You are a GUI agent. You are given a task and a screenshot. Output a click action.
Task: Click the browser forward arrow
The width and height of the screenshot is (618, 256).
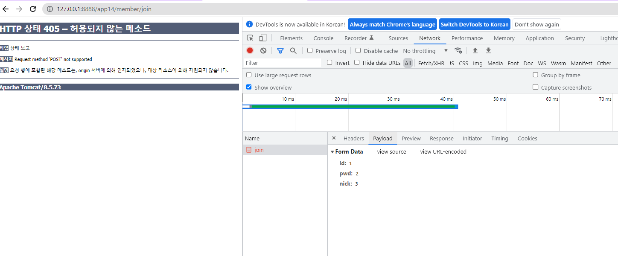[19, 9]
